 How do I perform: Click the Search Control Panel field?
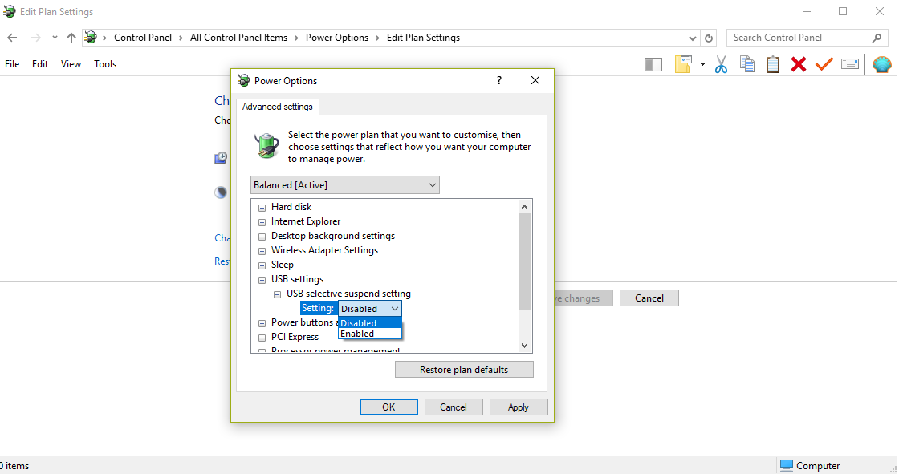point(799,38)
